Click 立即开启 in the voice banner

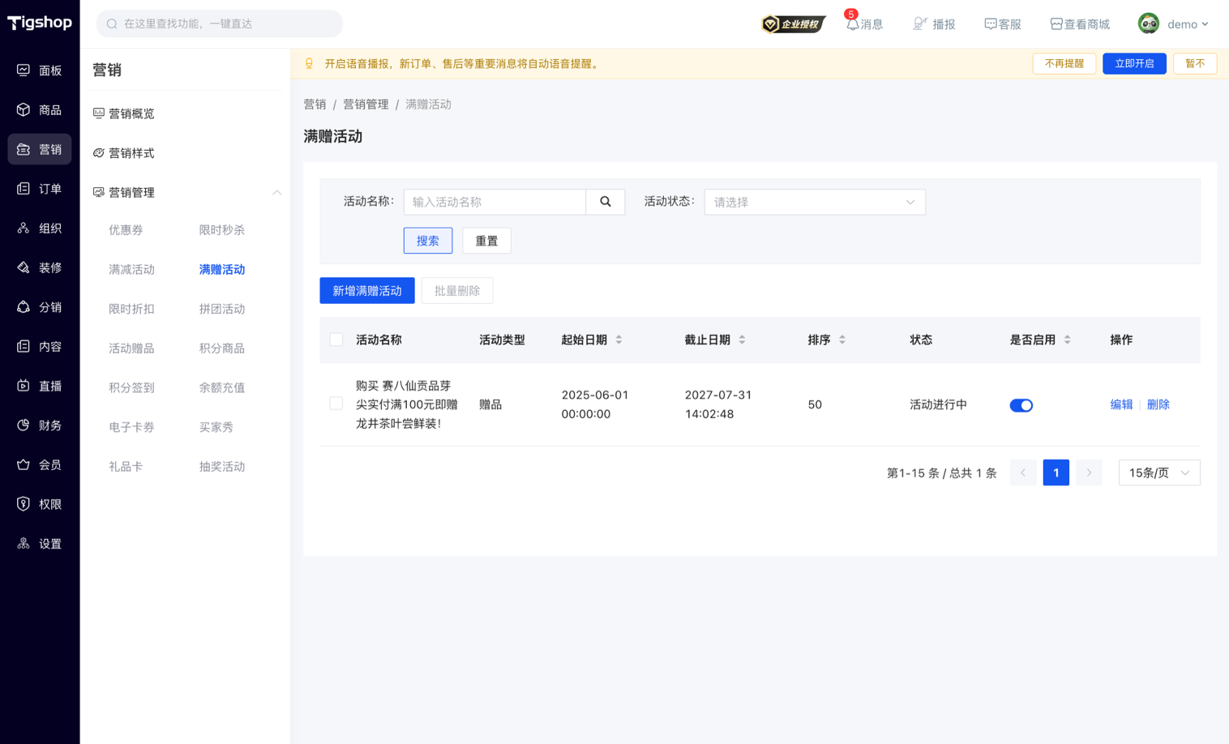coord(1134,63)
